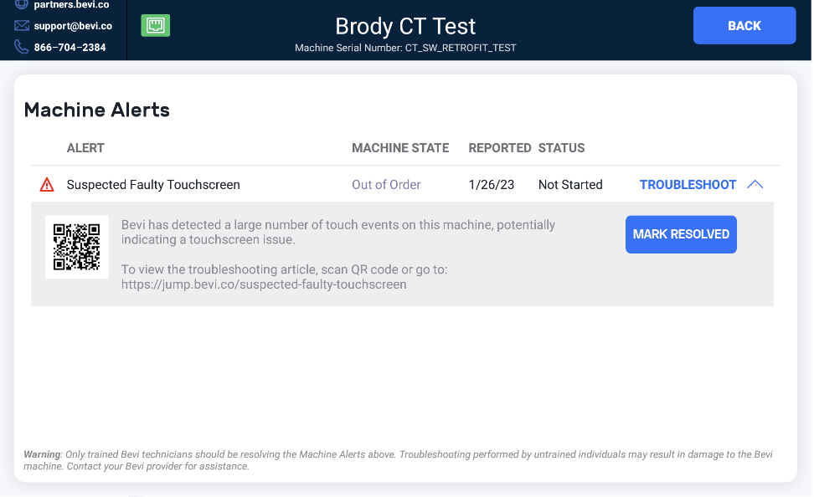
Task: Click the phone handset icon
Action: [x=21, y=47]
